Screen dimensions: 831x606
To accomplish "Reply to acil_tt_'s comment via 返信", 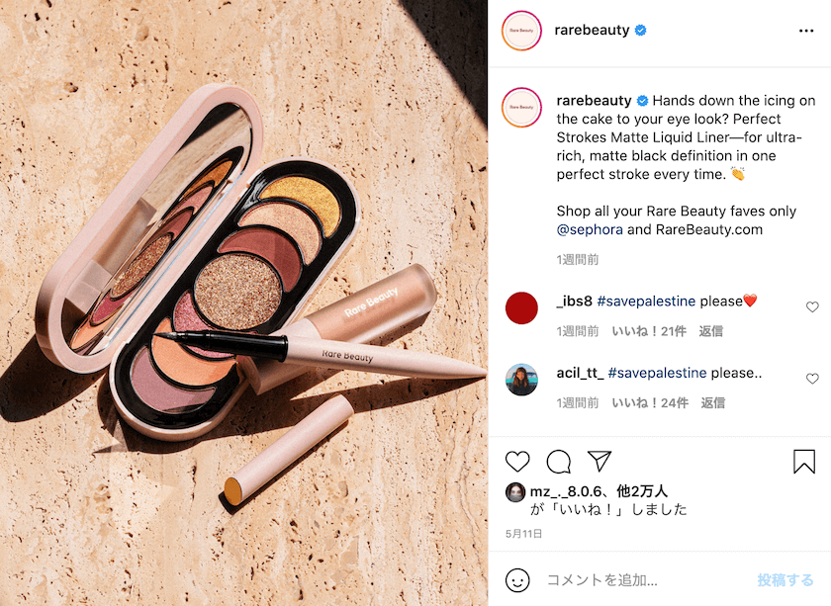I will click(x=713, y=402).
